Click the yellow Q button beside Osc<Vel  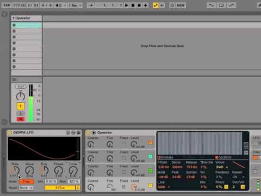pos(243,187)
